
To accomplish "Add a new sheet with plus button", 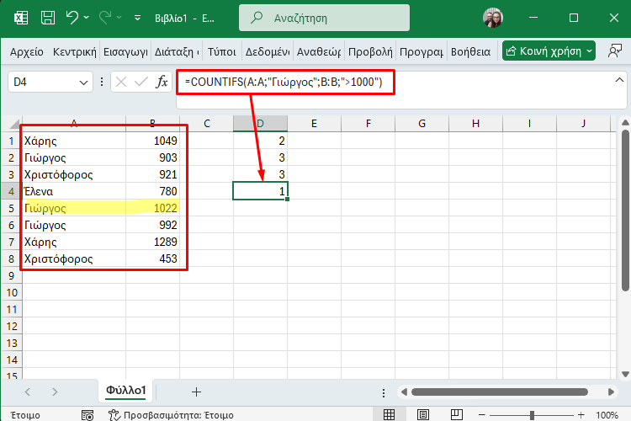I will pyautogui.click(x=196, y=392).
